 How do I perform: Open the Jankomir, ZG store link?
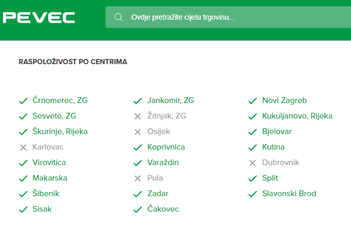[170, 100]
